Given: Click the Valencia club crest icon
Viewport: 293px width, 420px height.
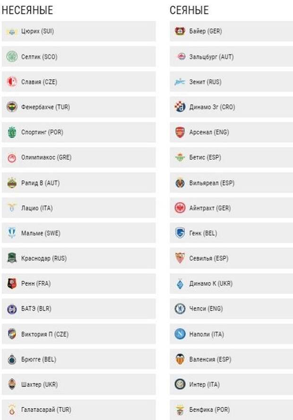Looking at the screenshot, I should click(180, 359).
